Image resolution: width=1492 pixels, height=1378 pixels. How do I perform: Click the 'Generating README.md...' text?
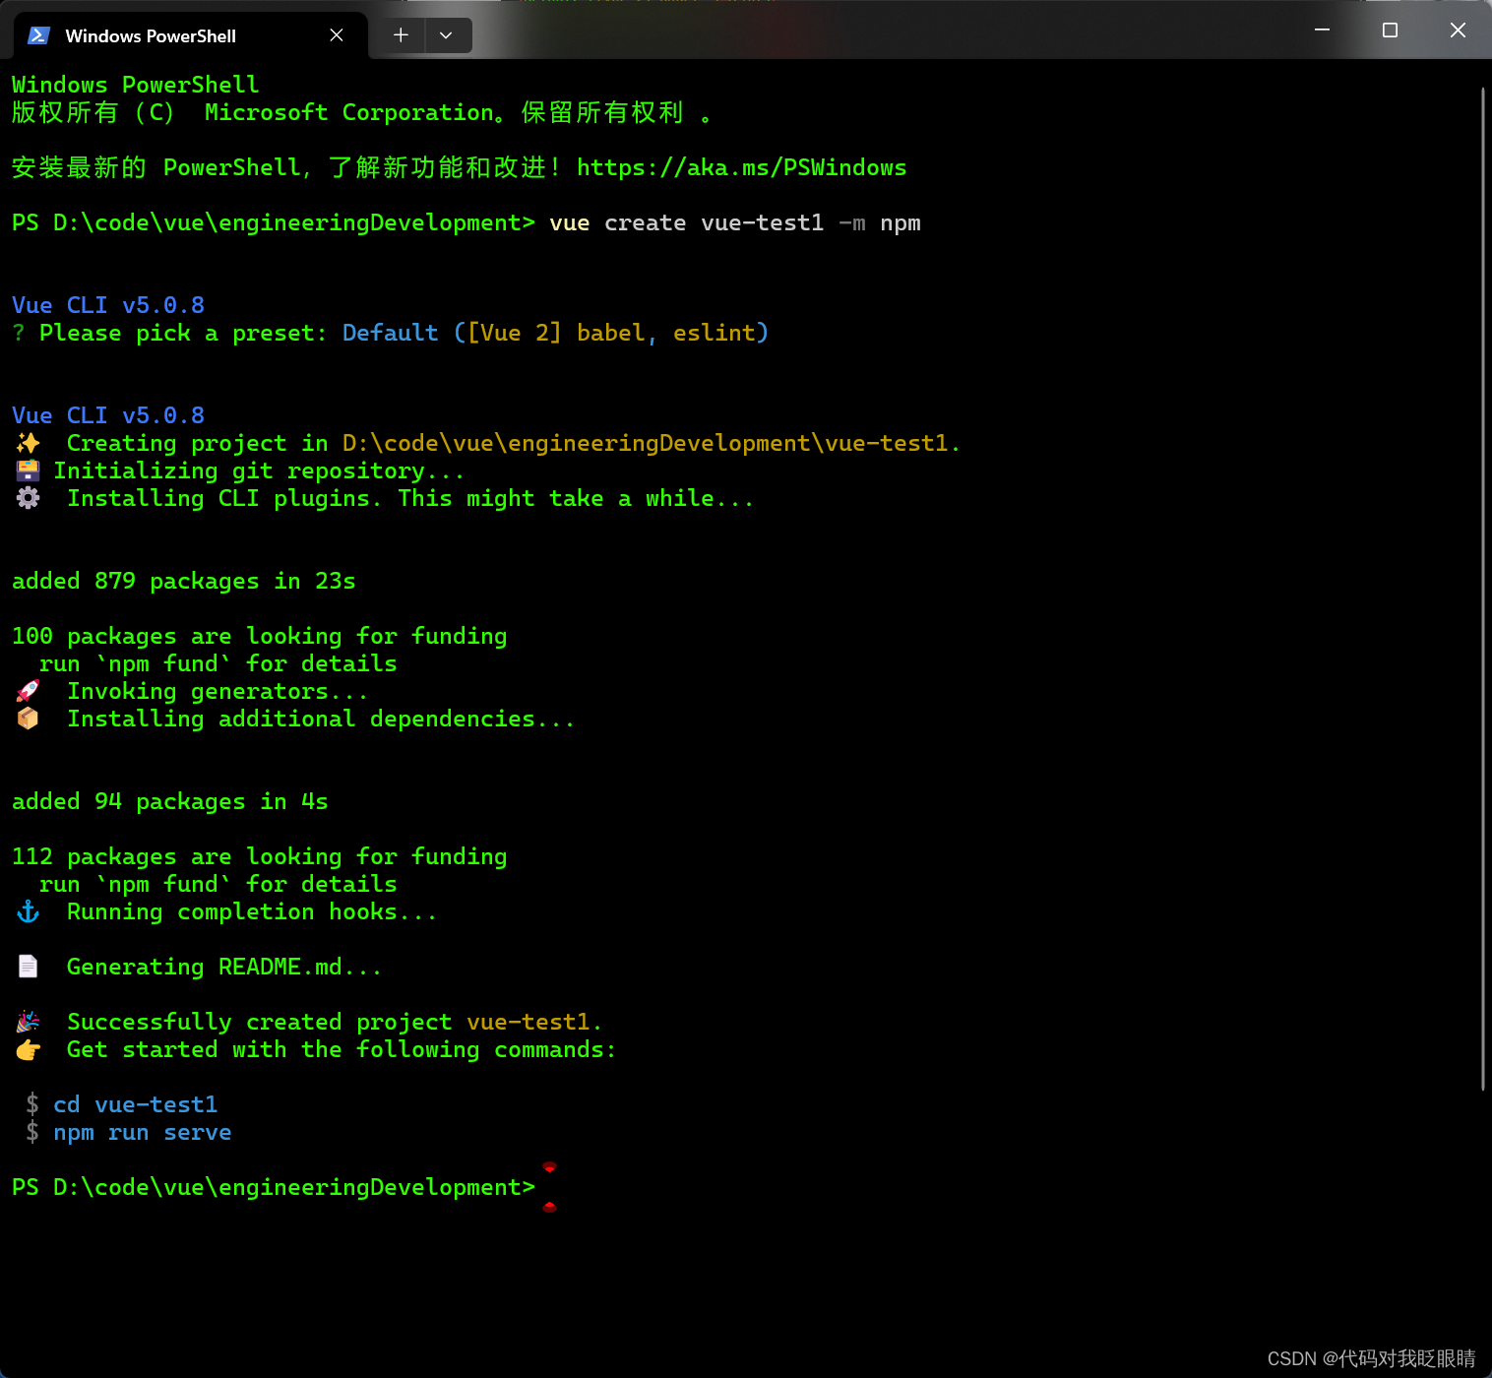(224, 967)
